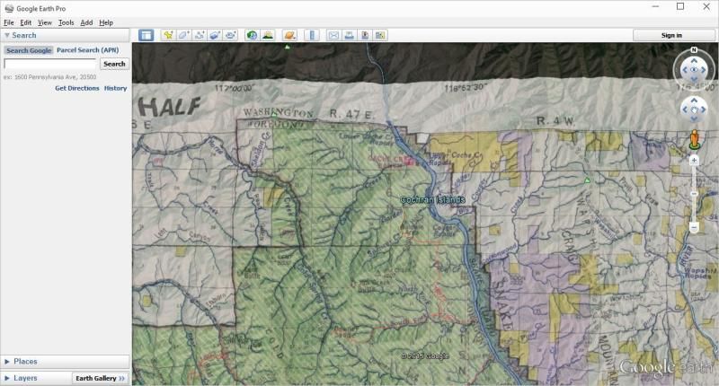Open the Add menu
The width and height of the screenshot is (719, 386).
pos(86,22)
